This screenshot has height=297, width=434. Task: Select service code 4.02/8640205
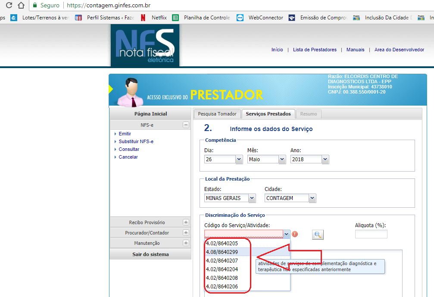[247, 243]
